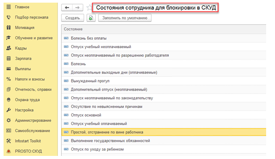
Task: Select the row Отпуск основной
Action: 164,115
